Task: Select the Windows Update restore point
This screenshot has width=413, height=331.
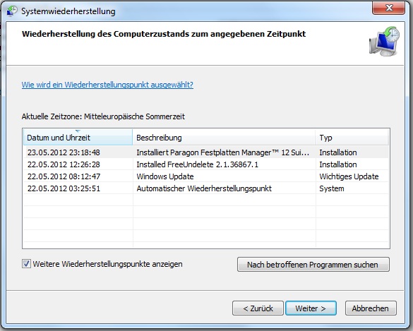Action: 205,176
